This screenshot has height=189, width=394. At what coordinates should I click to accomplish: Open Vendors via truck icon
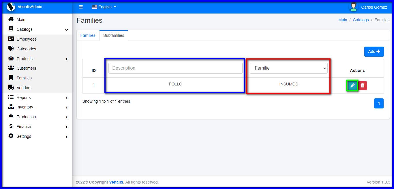(11, 87)
